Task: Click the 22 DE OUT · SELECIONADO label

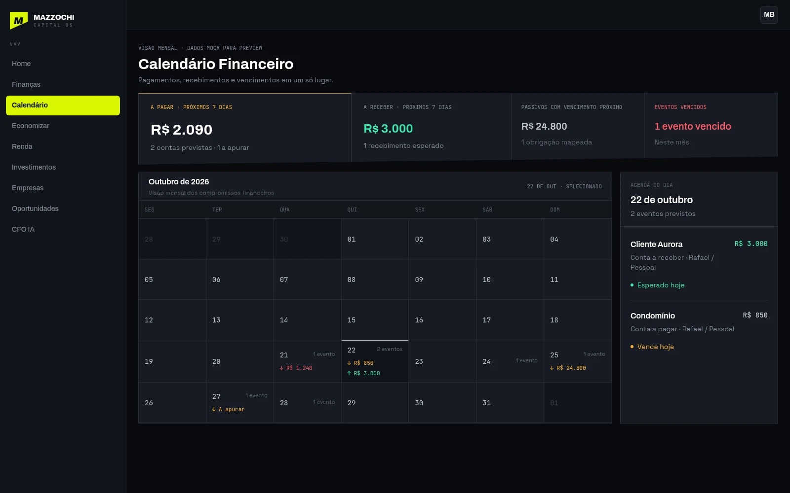Action: coord(564,186)
